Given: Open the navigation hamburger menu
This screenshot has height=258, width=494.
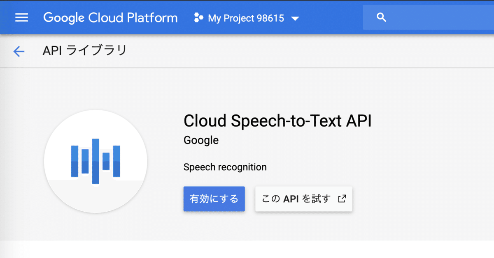Looking at the screenshot, I should 21,17.
